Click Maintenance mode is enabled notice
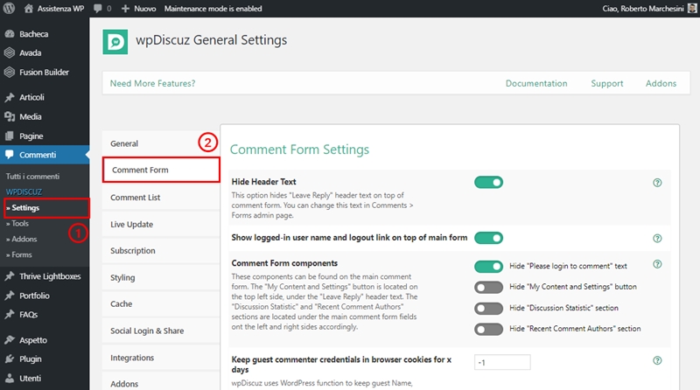Viewport: 700px width, 390px height. [213, 9]
